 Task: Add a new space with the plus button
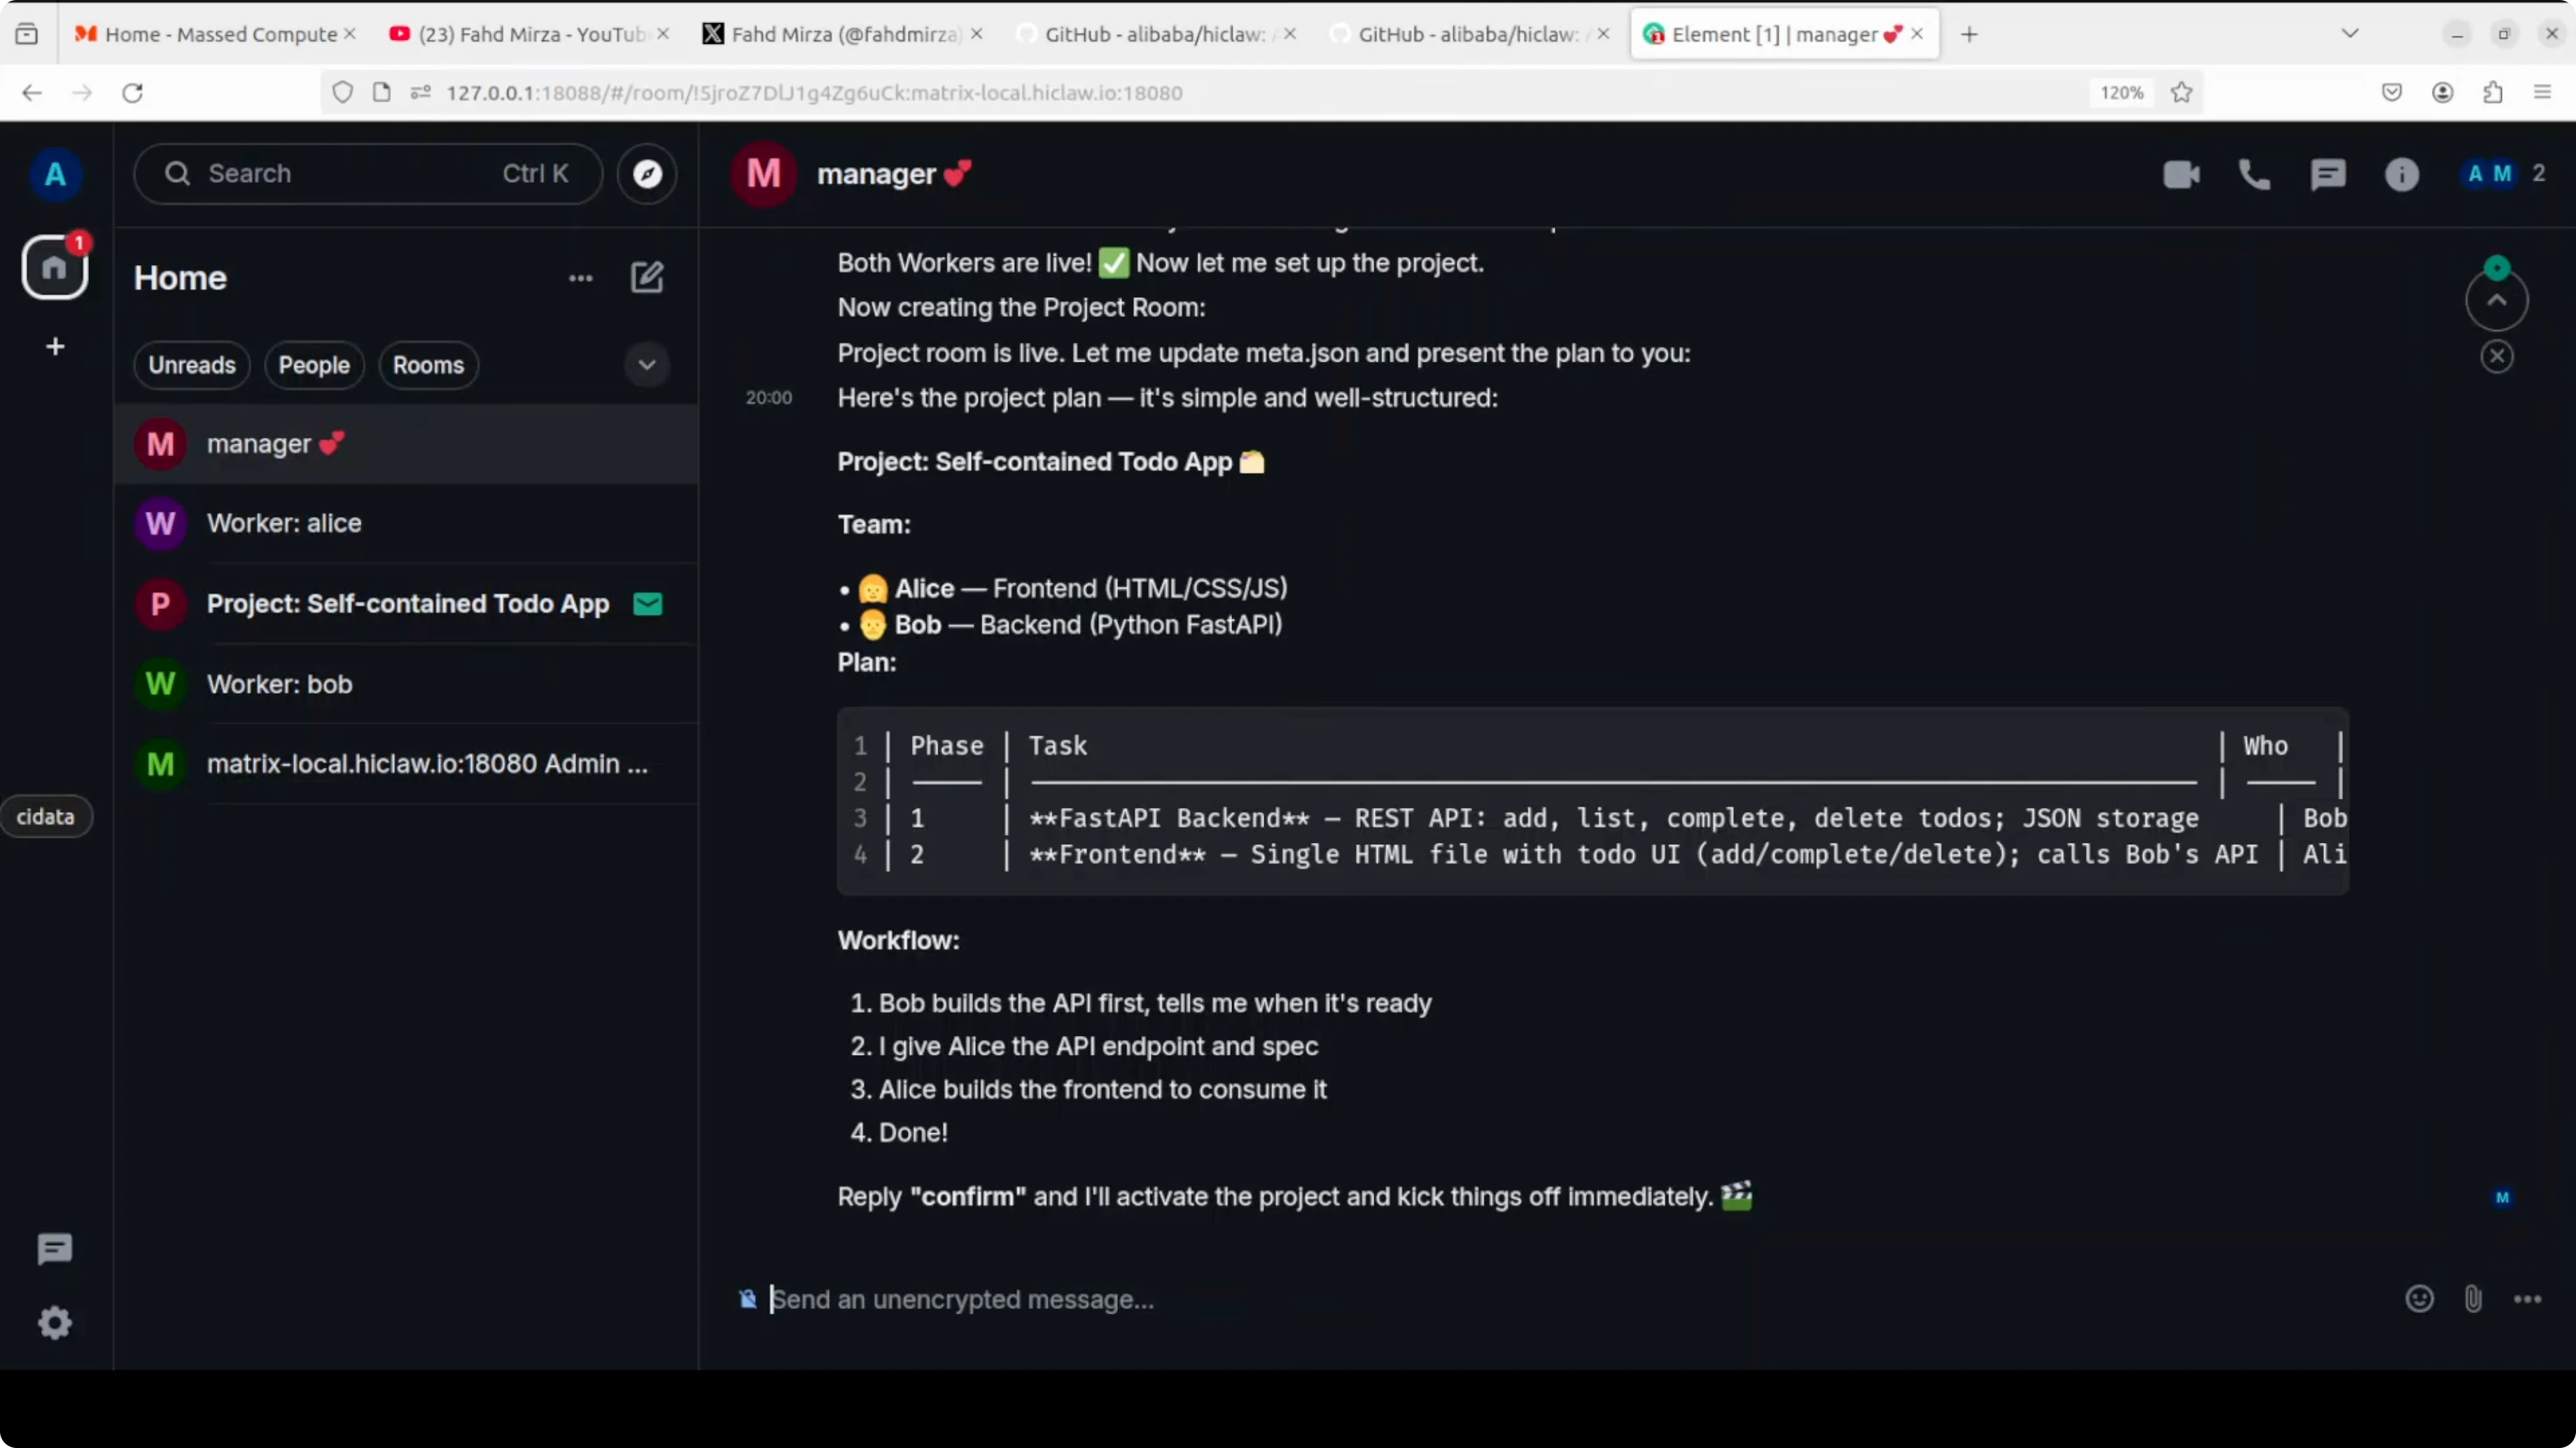tap(55, 346)
